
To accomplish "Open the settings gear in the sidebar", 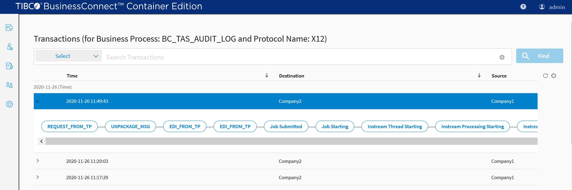I will click(x=9, y=104).
